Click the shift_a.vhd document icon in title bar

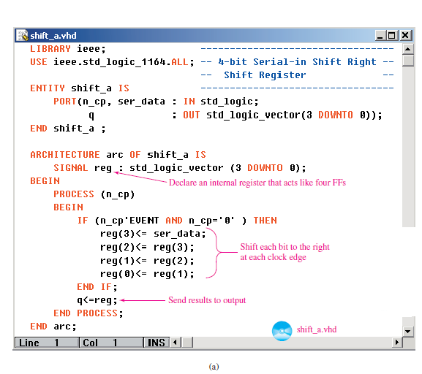tap(22, 35)
